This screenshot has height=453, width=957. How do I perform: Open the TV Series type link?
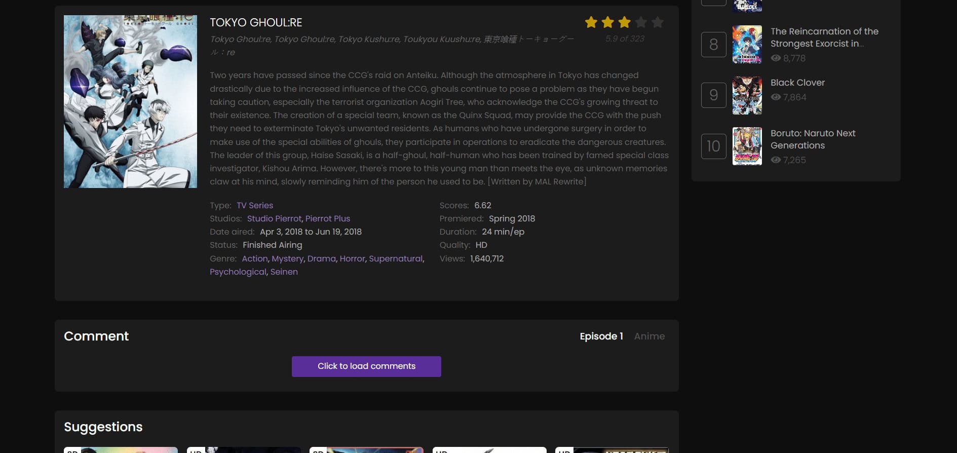(255, 205)
